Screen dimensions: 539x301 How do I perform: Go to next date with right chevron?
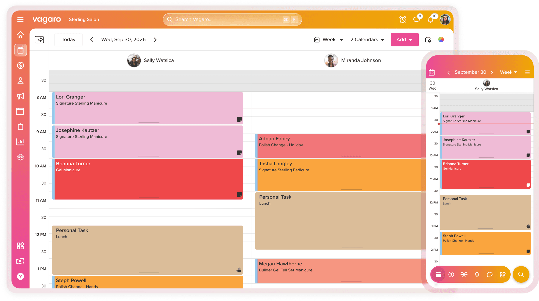155,40
